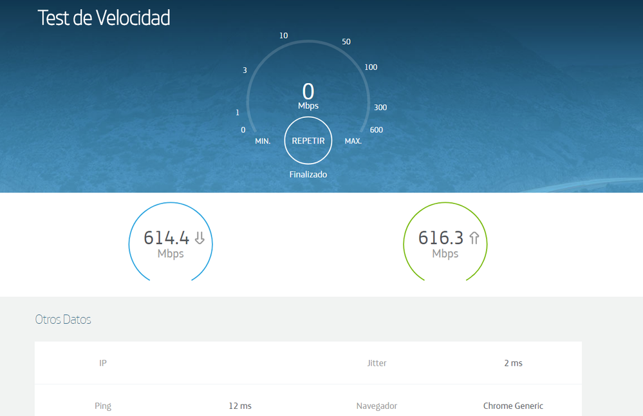Select the Chrome Generic browser entry

point(513,406)
